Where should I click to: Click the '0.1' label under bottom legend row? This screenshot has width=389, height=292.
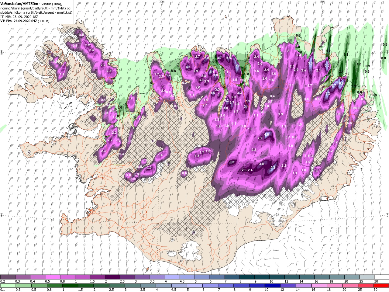[3, 290]
